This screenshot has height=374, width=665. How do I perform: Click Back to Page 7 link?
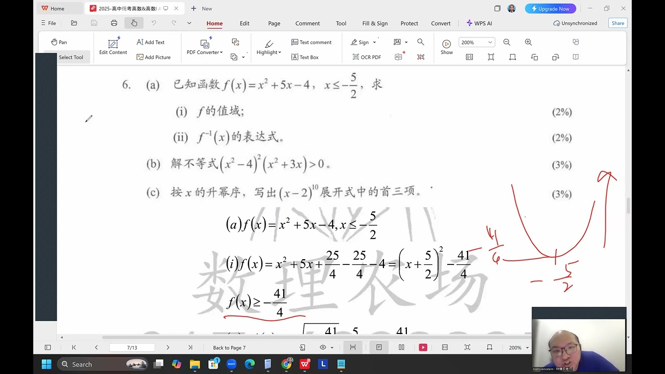coord(229,348)
